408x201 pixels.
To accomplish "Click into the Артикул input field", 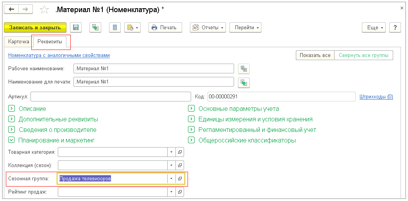I will [x=110, y=96].
